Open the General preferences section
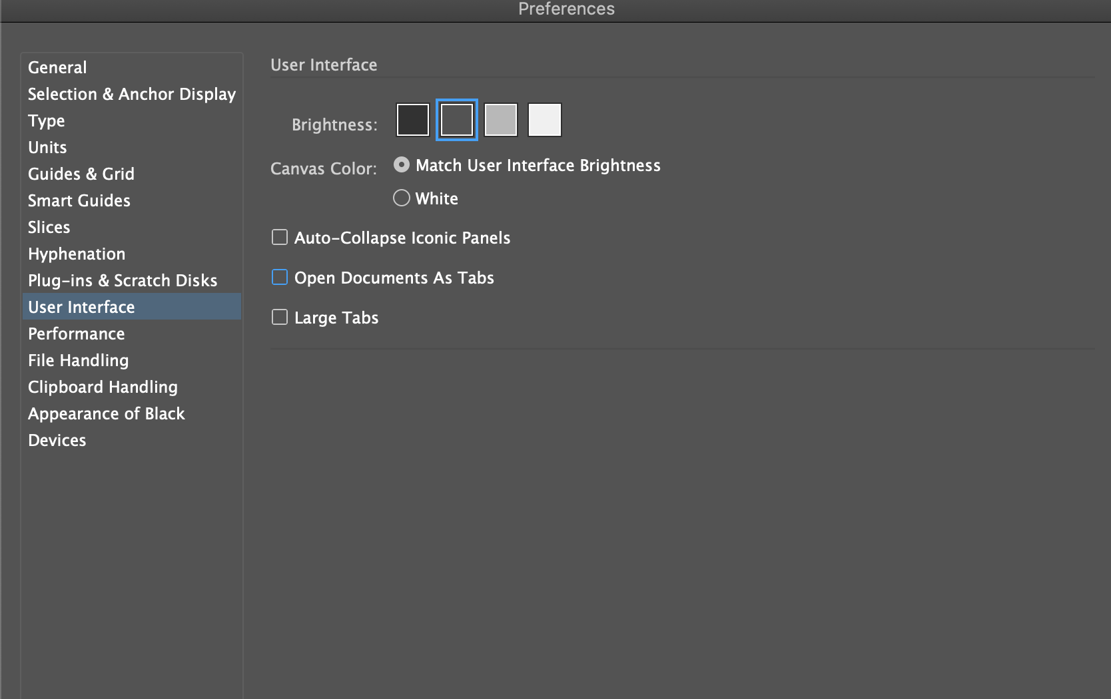The image size is (1111, 699). [57, 67]
